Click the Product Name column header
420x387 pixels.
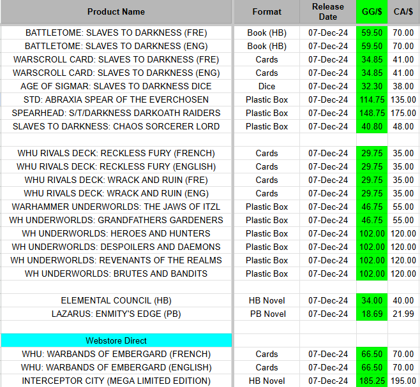click(x=116, y=11)
